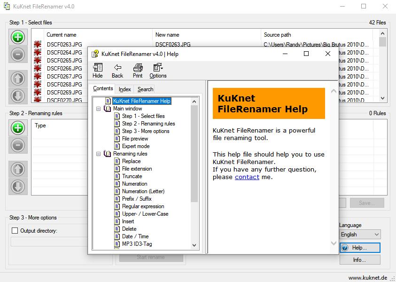Click the file icon next to DSCF0265.JPG

(x=38, y=60)
